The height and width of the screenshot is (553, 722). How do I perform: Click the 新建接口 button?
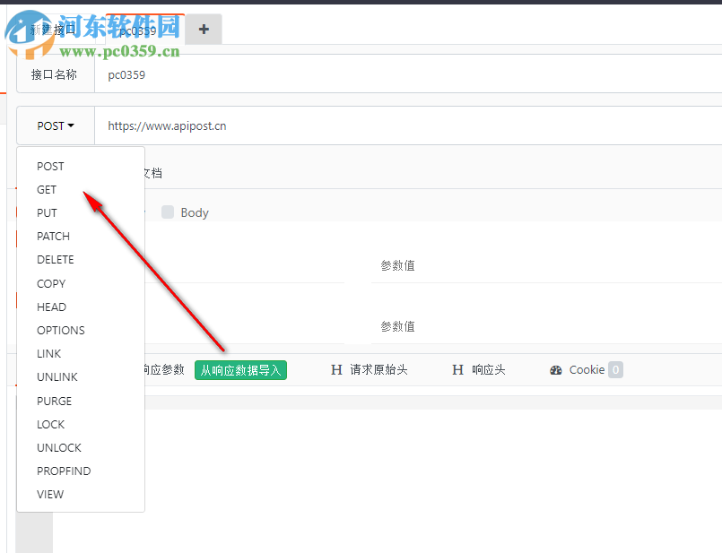click(x=51, y=29)
